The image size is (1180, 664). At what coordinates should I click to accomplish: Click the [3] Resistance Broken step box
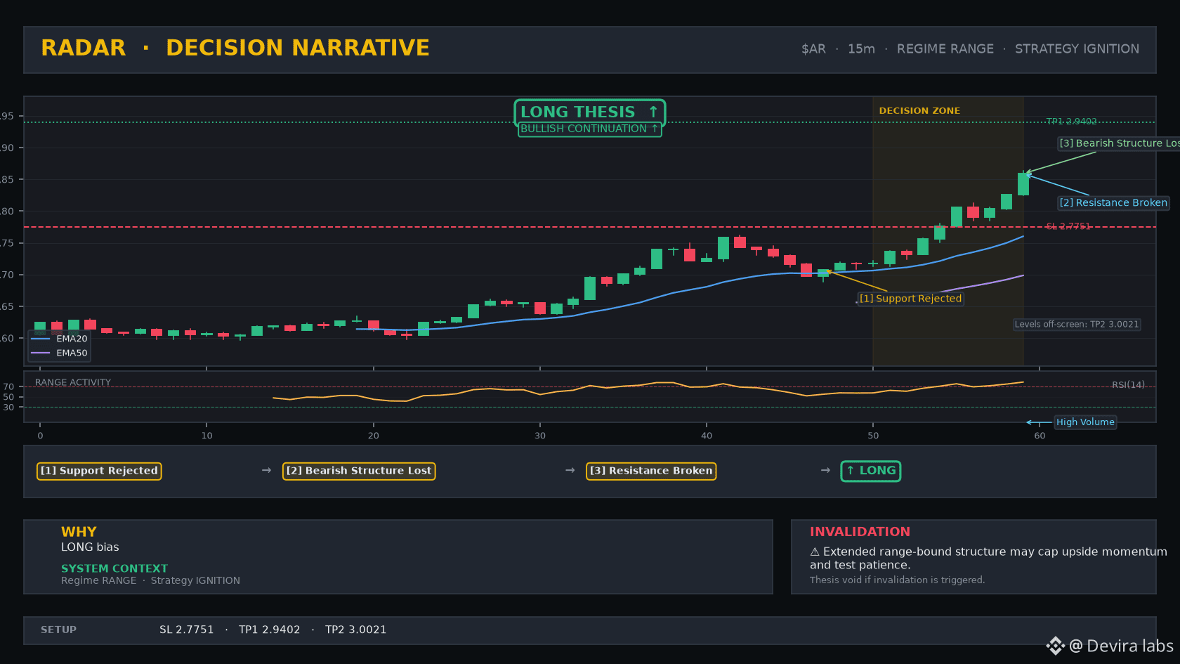click(651, 471)
